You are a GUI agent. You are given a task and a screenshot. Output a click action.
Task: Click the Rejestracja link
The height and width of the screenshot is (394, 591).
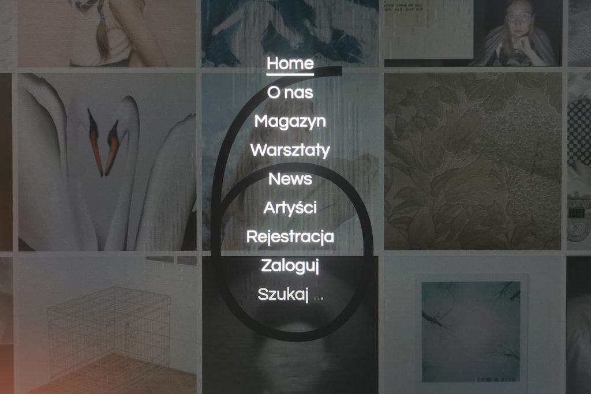pos(290,237)
